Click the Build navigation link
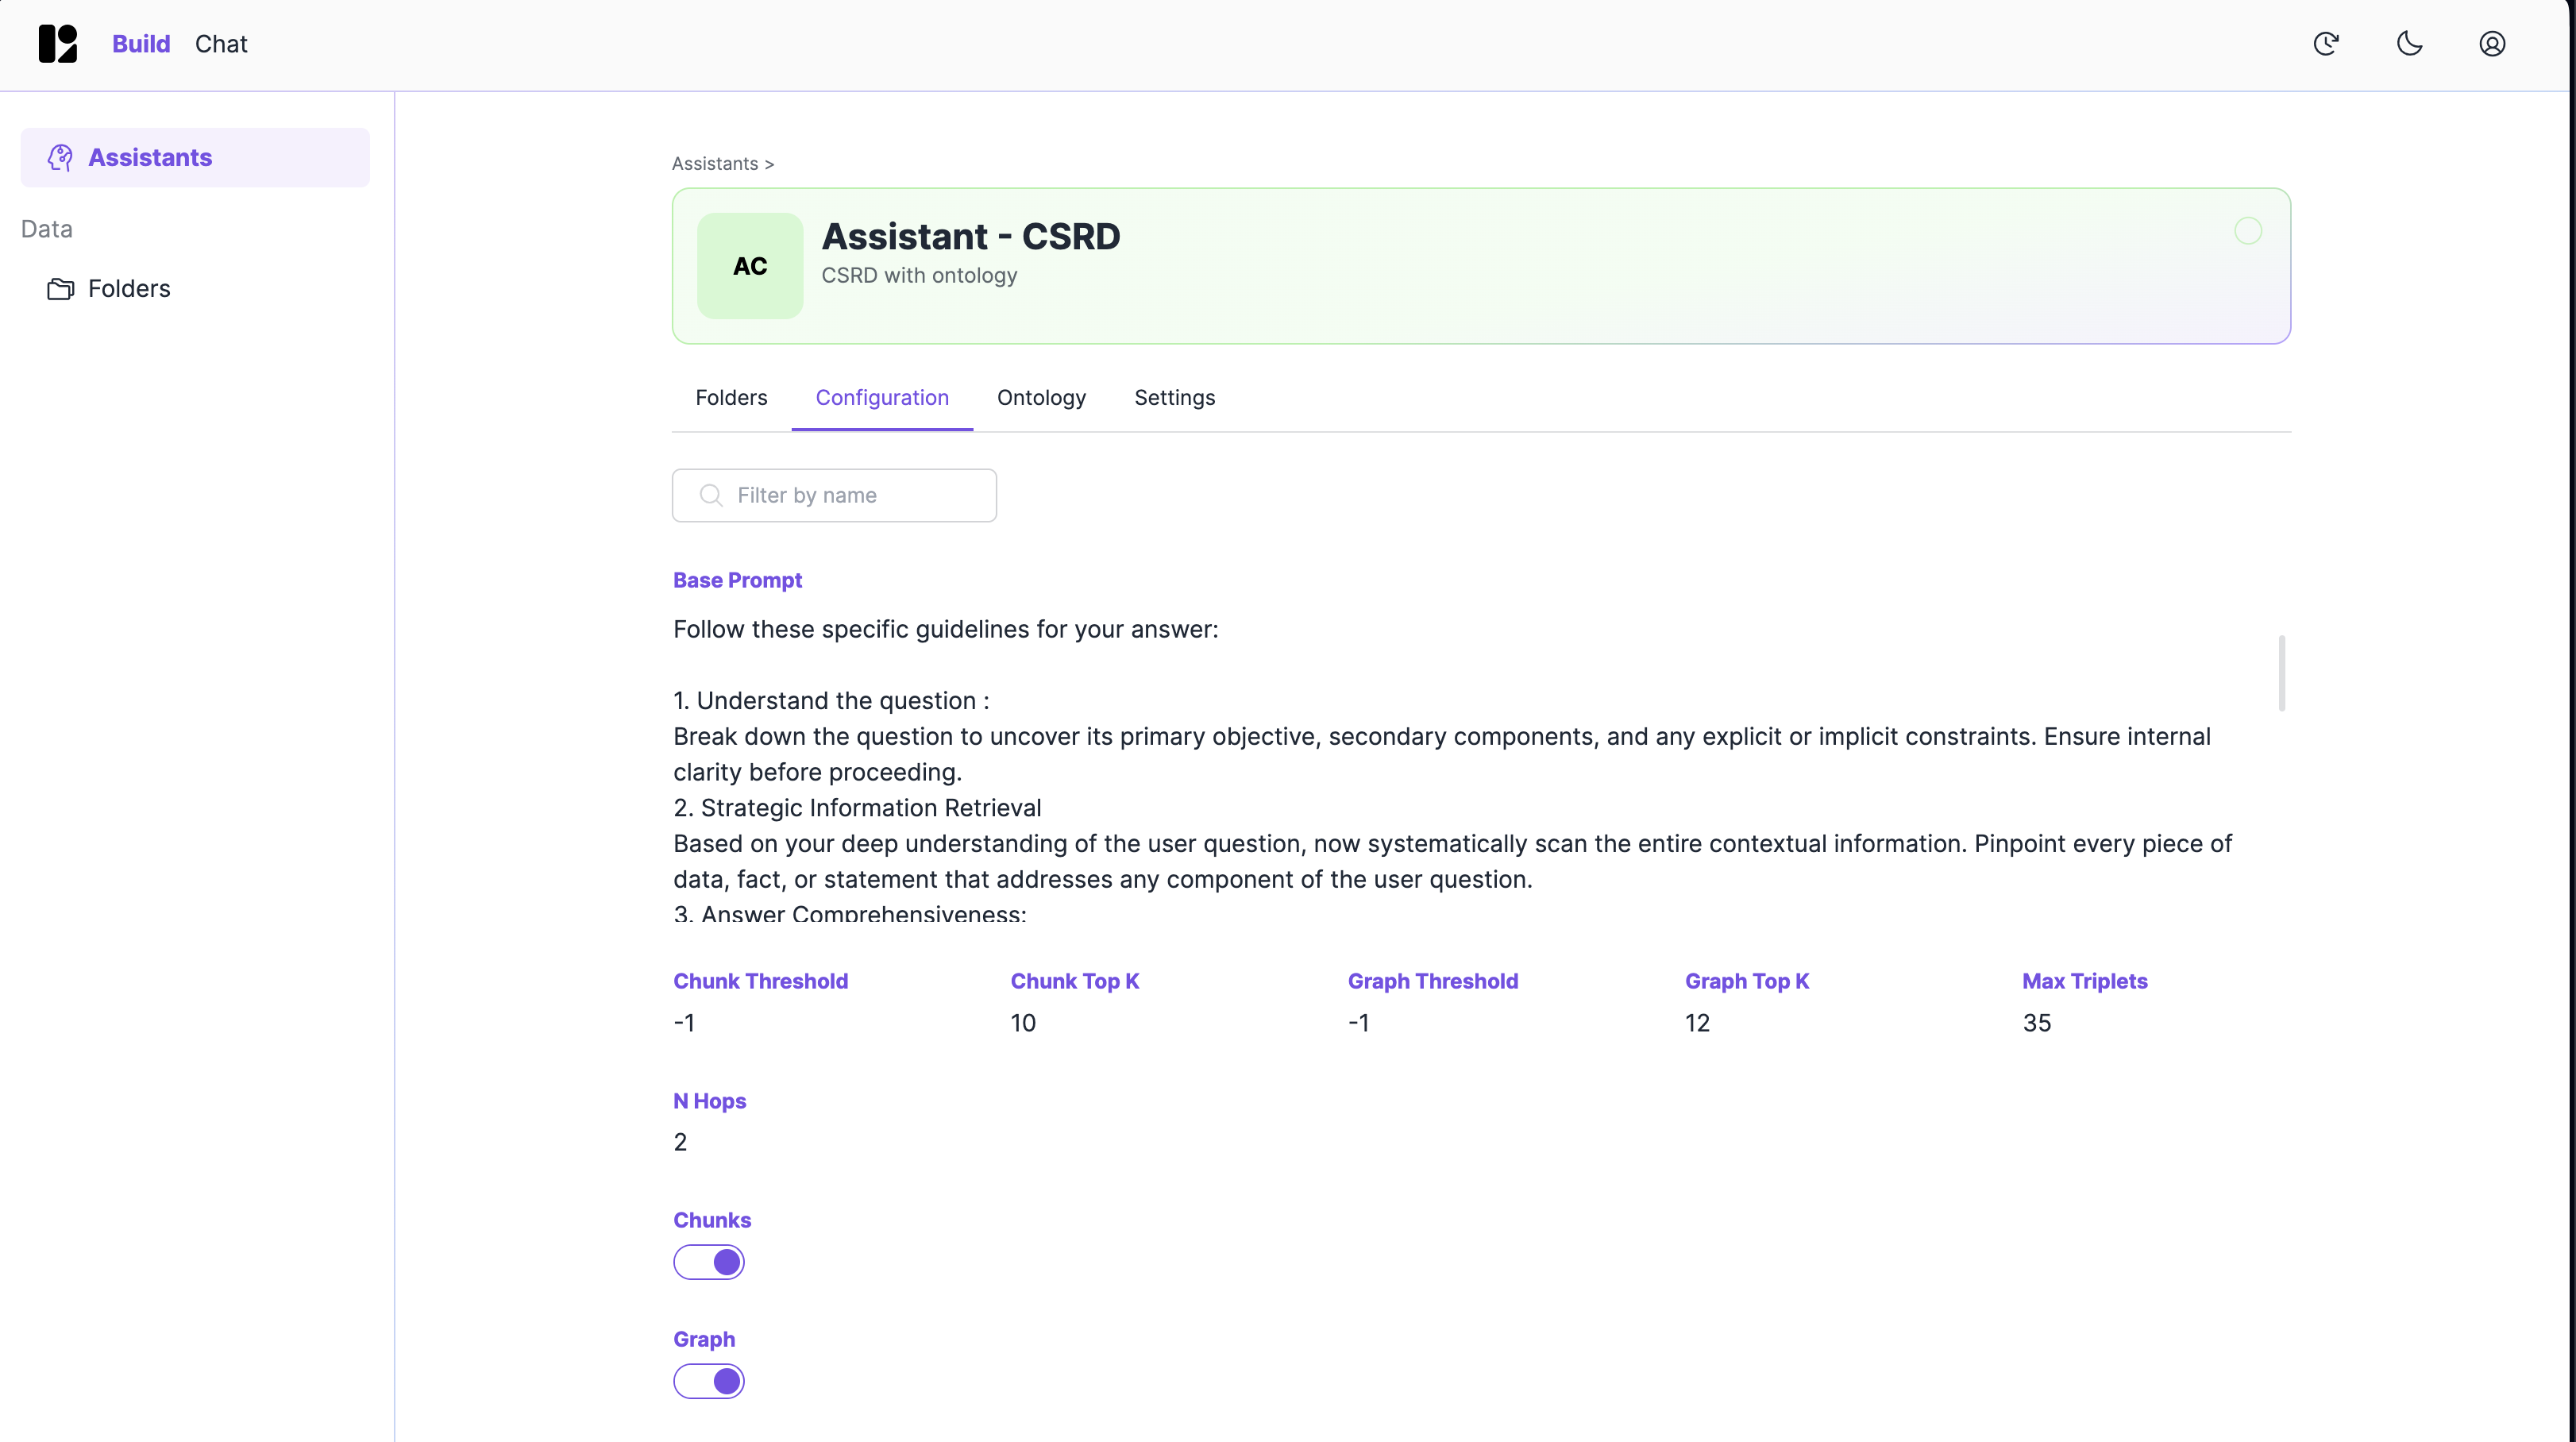This screenshot has width=2576, height=1442. 141,44
